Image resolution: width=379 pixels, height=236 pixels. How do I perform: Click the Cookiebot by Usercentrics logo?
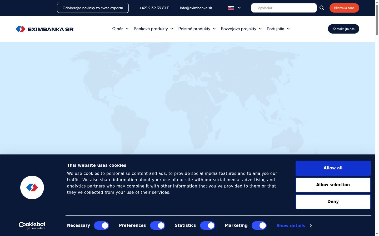click(32, 226)
